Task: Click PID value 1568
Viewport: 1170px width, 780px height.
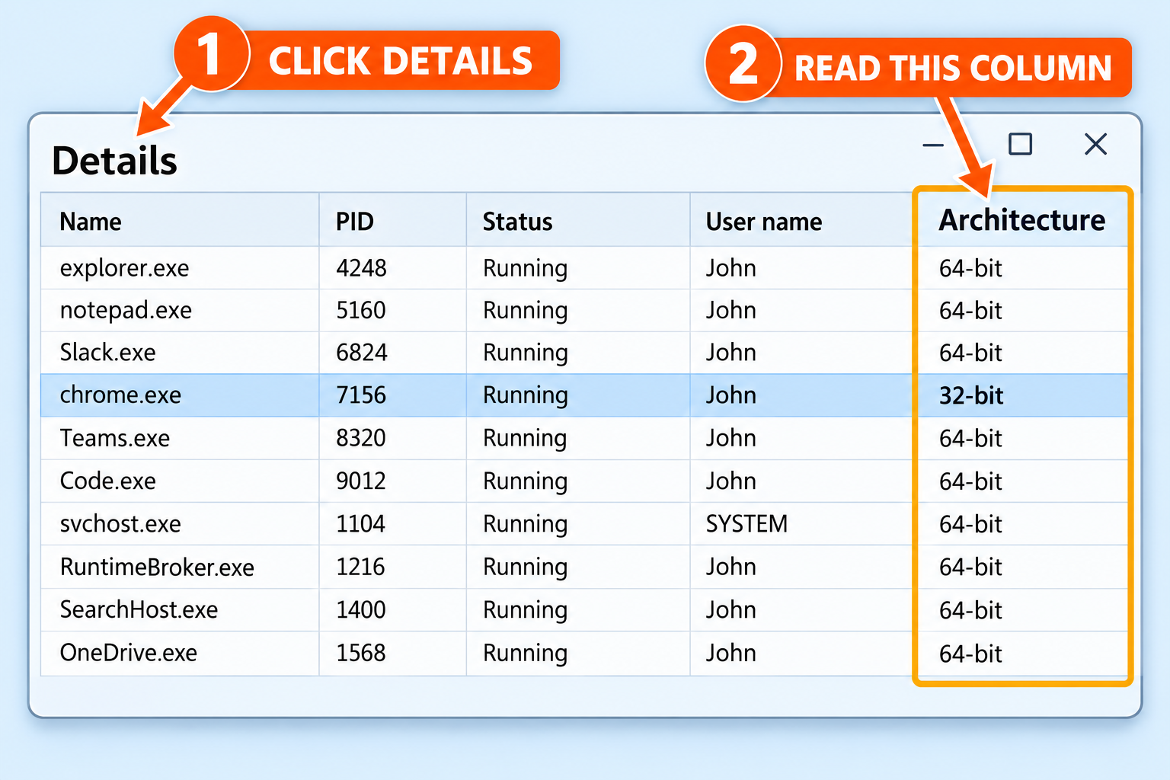Action: [361, 653]
